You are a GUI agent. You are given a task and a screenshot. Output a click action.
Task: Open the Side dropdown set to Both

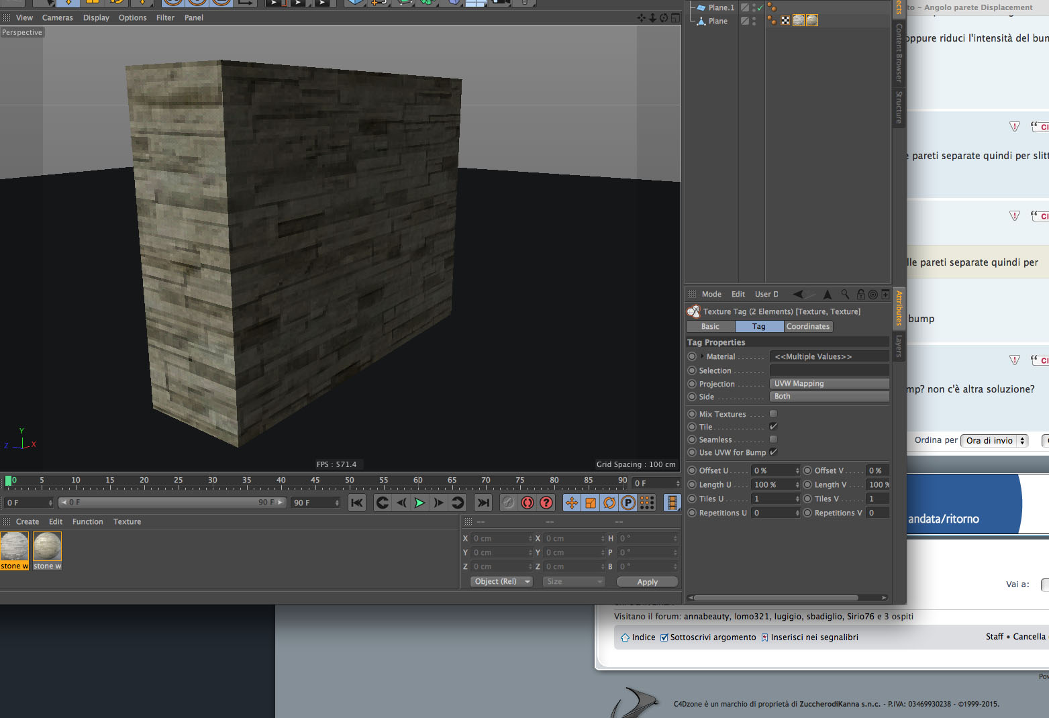click(829, 397)
